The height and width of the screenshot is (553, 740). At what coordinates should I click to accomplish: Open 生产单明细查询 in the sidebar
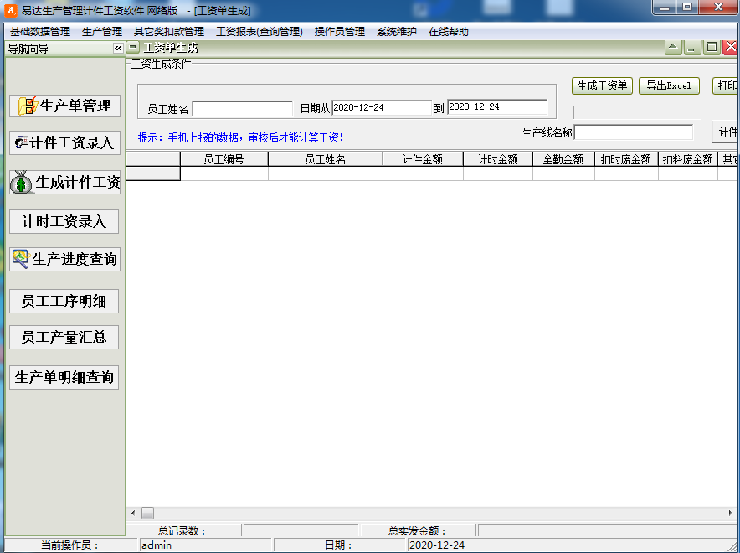[x=64, y=377]
